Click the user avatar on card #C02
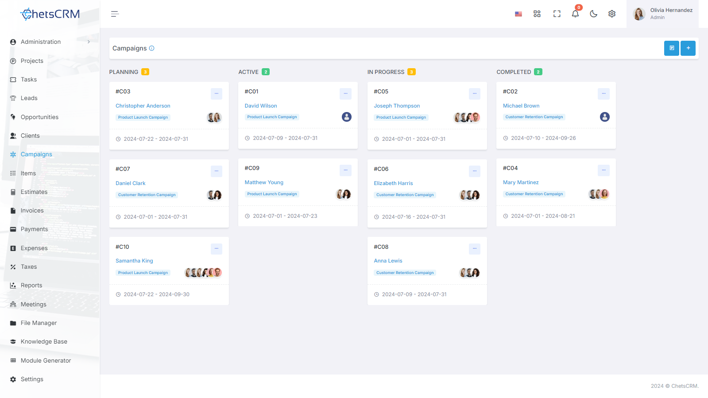This screenshot has height=398, width=708. 605,117
